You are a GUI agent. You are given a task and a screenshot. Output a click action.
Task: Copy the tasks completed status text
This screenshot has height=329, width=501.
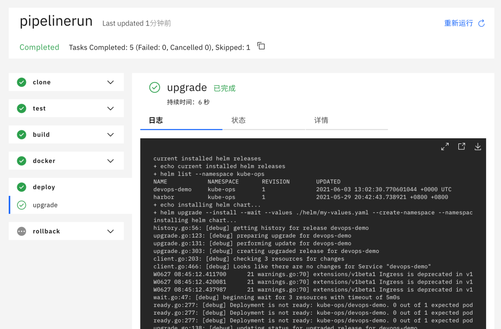coord(261,46)
